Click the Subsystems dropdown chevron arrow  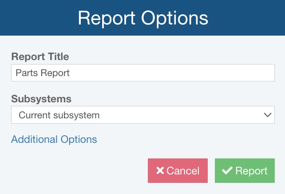point(267,115)
